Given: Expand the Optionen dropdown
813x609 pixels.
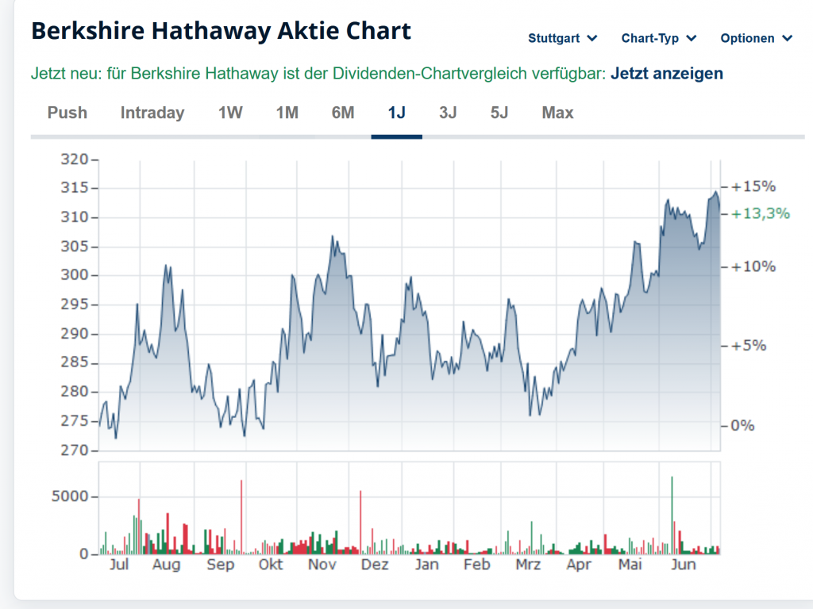Looking at the screenshot, I should tap(757, 38).
